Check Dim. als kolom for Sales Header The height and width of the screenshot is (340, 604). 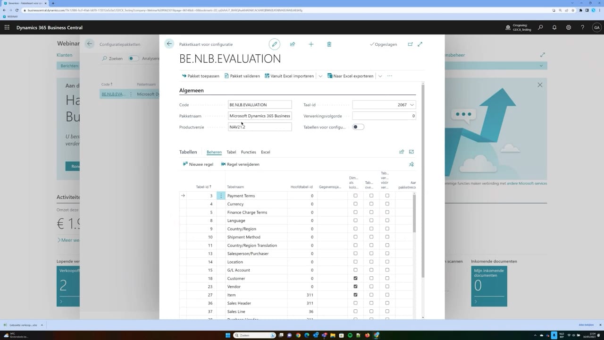pyautogui.click(x=355, y=303)
